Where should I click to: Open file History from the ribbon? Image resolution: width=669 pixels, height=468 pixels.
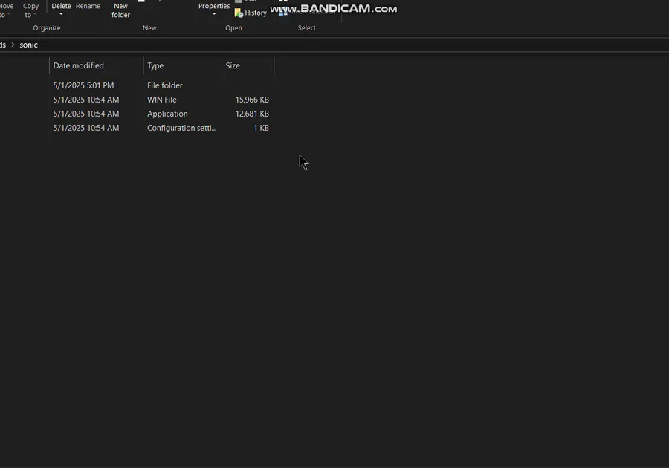251,13
